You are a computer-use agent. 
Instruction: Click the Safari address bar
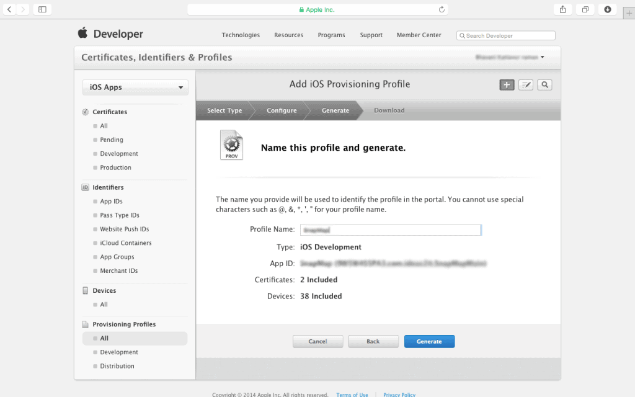pos(317,9)
